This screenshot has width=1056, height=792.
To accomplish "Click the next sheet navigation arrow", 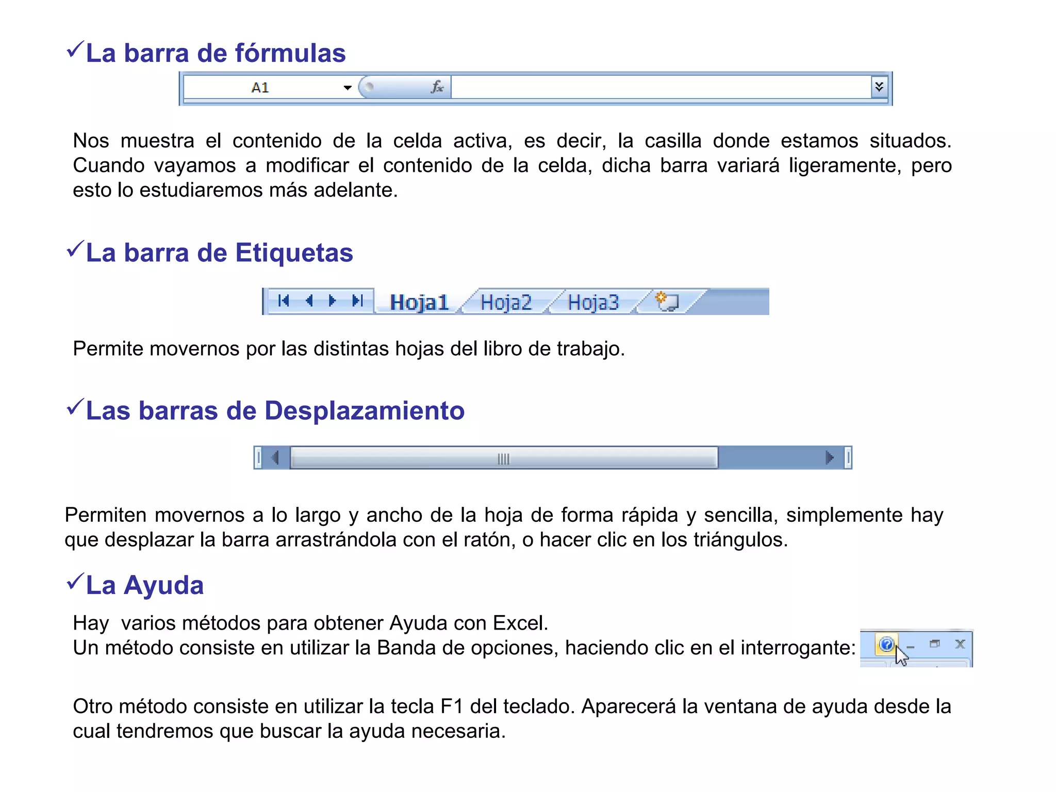I will pyautogui.click(x=332, y=301).
